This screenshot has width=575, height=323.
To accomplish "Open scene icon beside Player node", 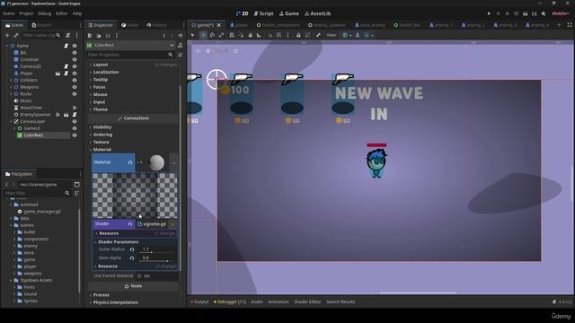I will tap(57, 74).
